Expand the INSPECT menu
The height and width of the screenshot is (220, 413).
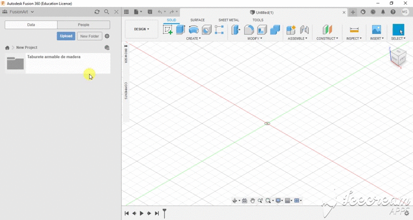[354, 38]
